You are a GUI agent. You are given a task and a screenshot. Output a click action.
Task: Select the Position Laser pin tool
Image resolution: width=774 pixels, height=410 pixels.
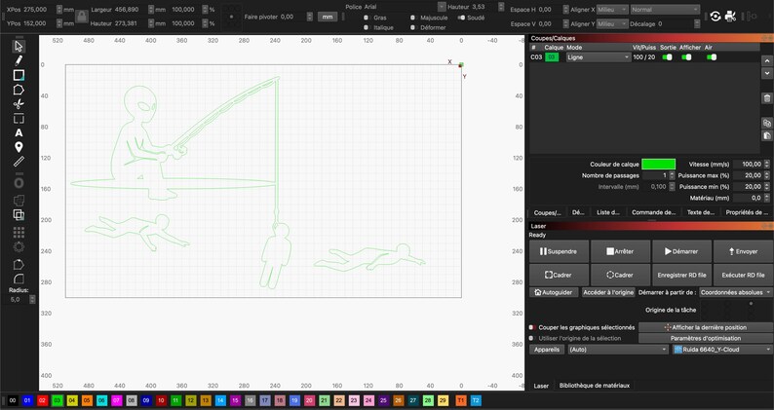pyautogui.click(x=19, y=147)
